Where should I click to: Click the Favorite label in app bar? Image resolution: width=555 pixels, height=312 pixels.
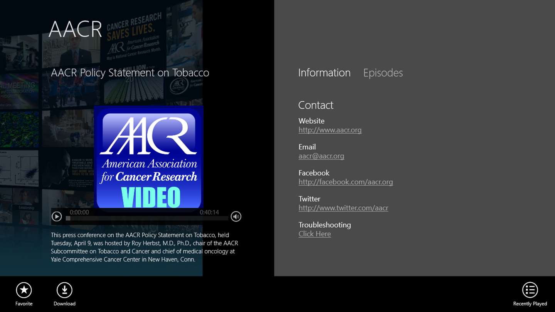[x=24, y=304]
